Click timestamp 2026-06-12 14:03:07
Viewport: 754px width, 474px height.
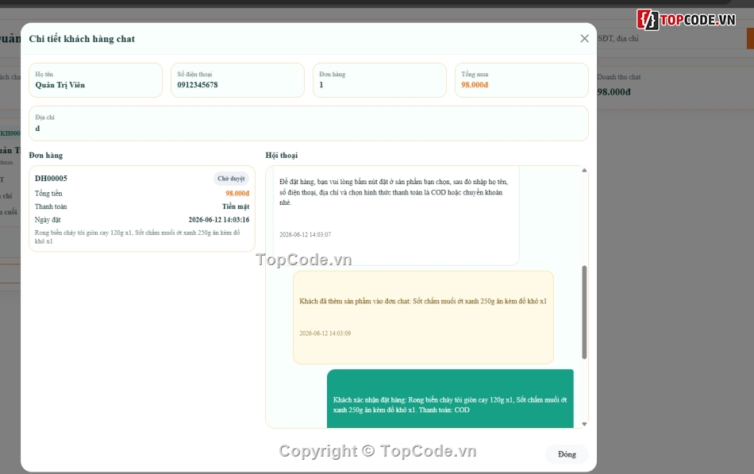(x=305, y=234)
